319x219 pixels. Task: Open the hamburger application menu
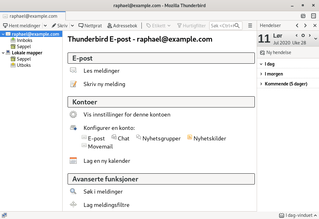pos(250,25)
